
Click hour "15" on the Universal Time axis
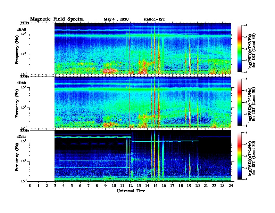pos(156,186)
